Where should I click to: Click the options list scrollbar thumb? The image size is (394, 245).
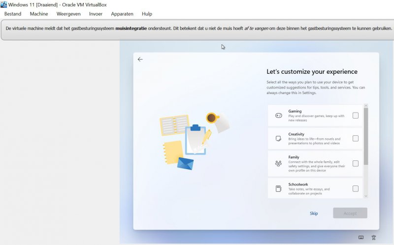coord(366,136)
